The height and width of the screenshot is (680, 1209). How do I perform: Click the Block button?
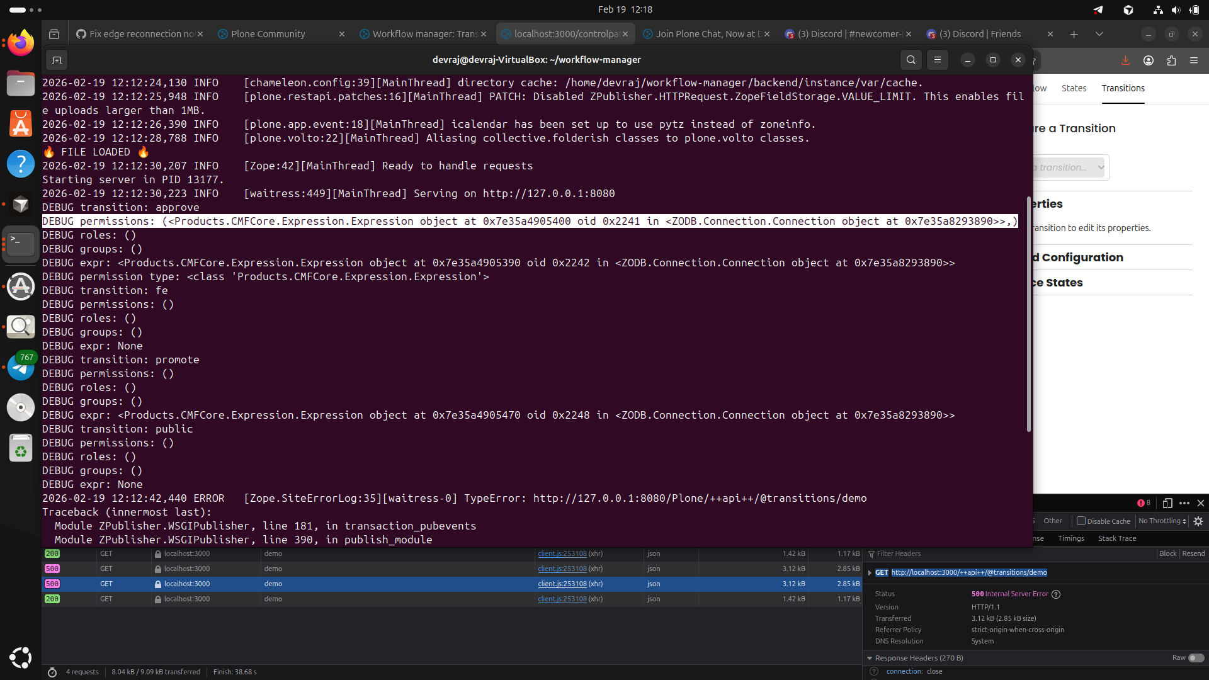(1167, 553)
